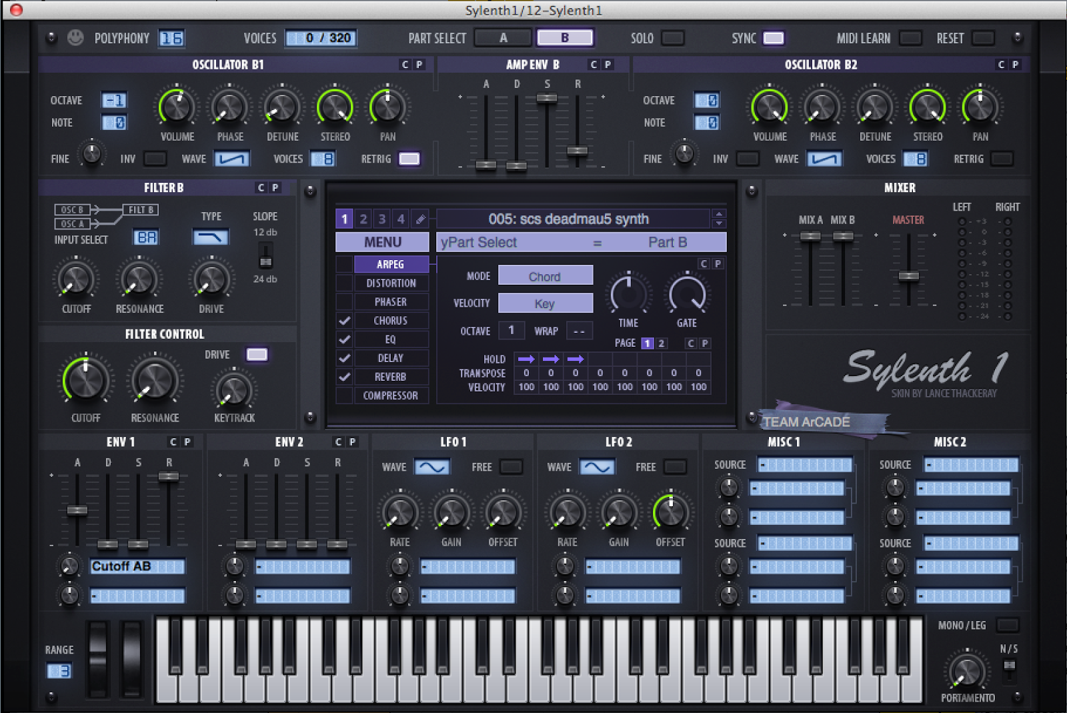Click the LFO 1 Rate knob
Screen dimensions: 1067x713
pyautogui.click(x=400, y=512)
